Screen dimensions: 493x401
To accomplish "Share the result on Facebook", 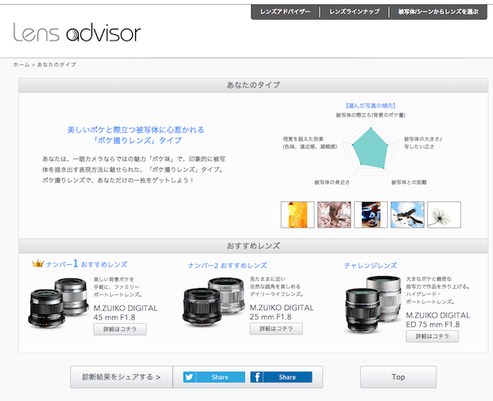I will coord(281,377).
